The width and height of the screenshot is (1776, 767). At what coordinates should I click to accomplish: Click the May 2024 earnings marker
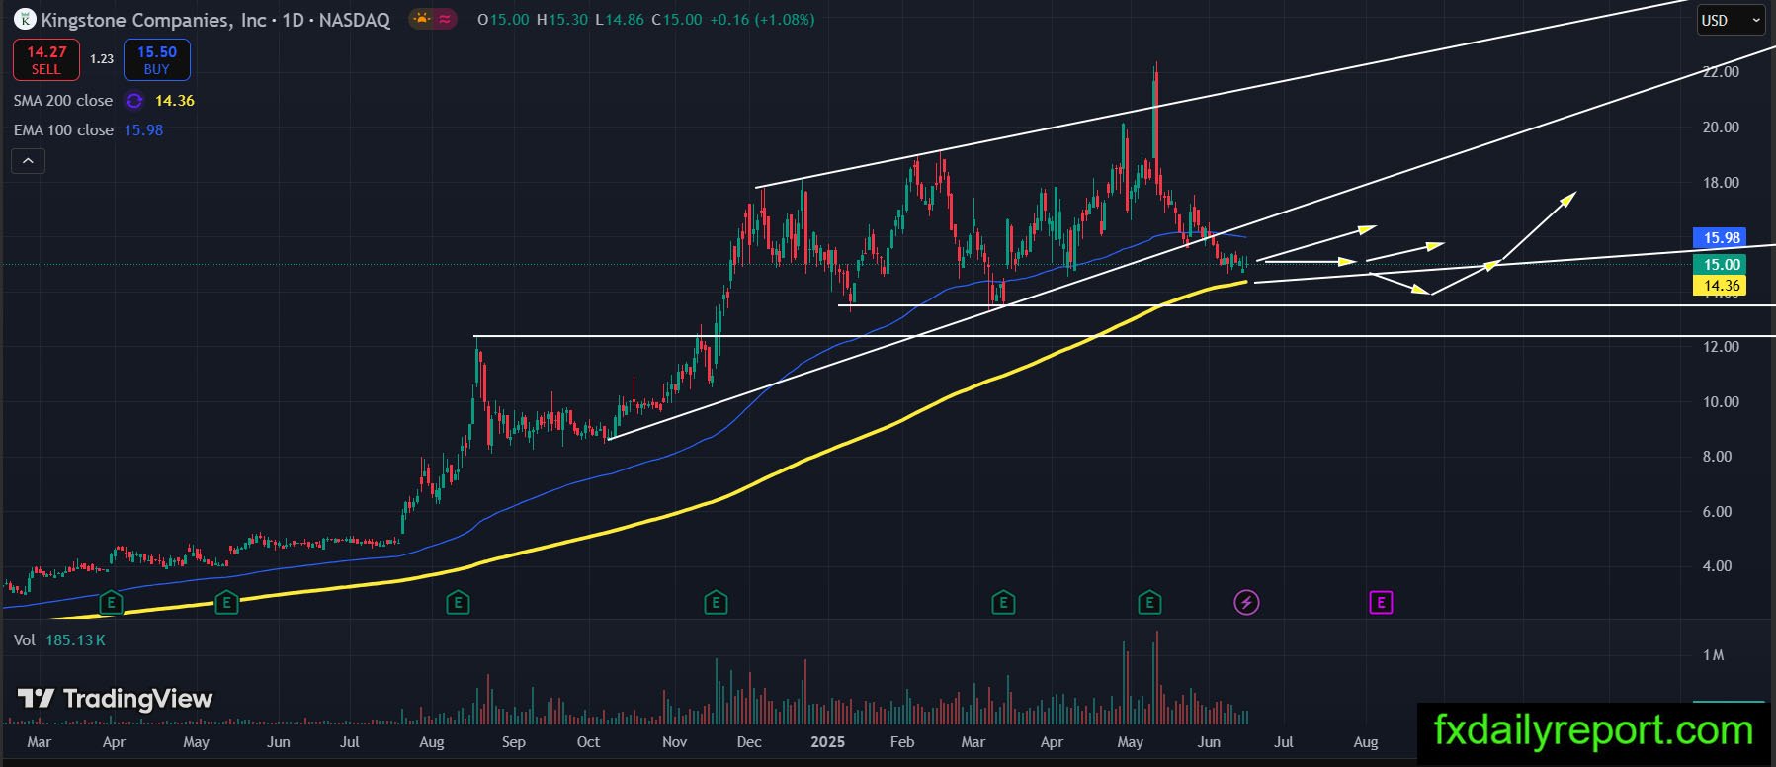coord(226,602)
